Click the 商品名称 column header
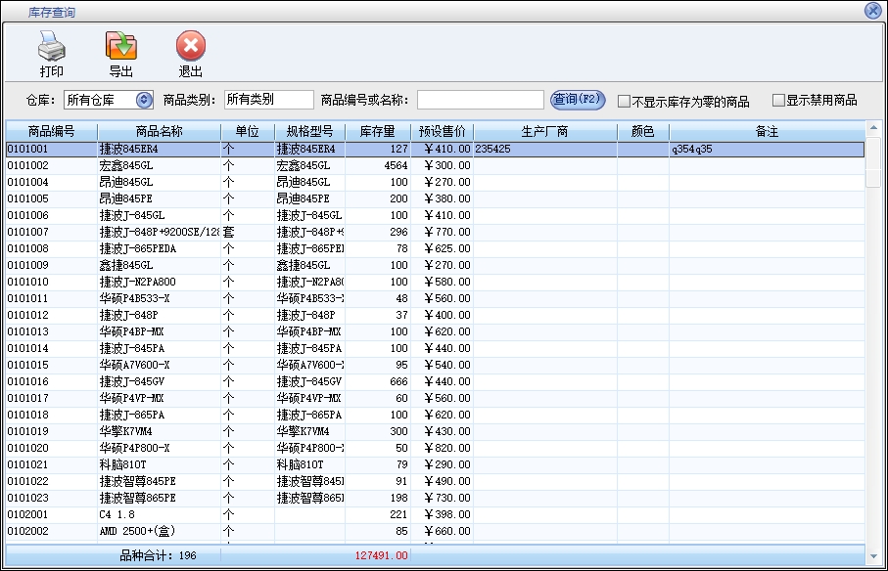 point(159,131)
